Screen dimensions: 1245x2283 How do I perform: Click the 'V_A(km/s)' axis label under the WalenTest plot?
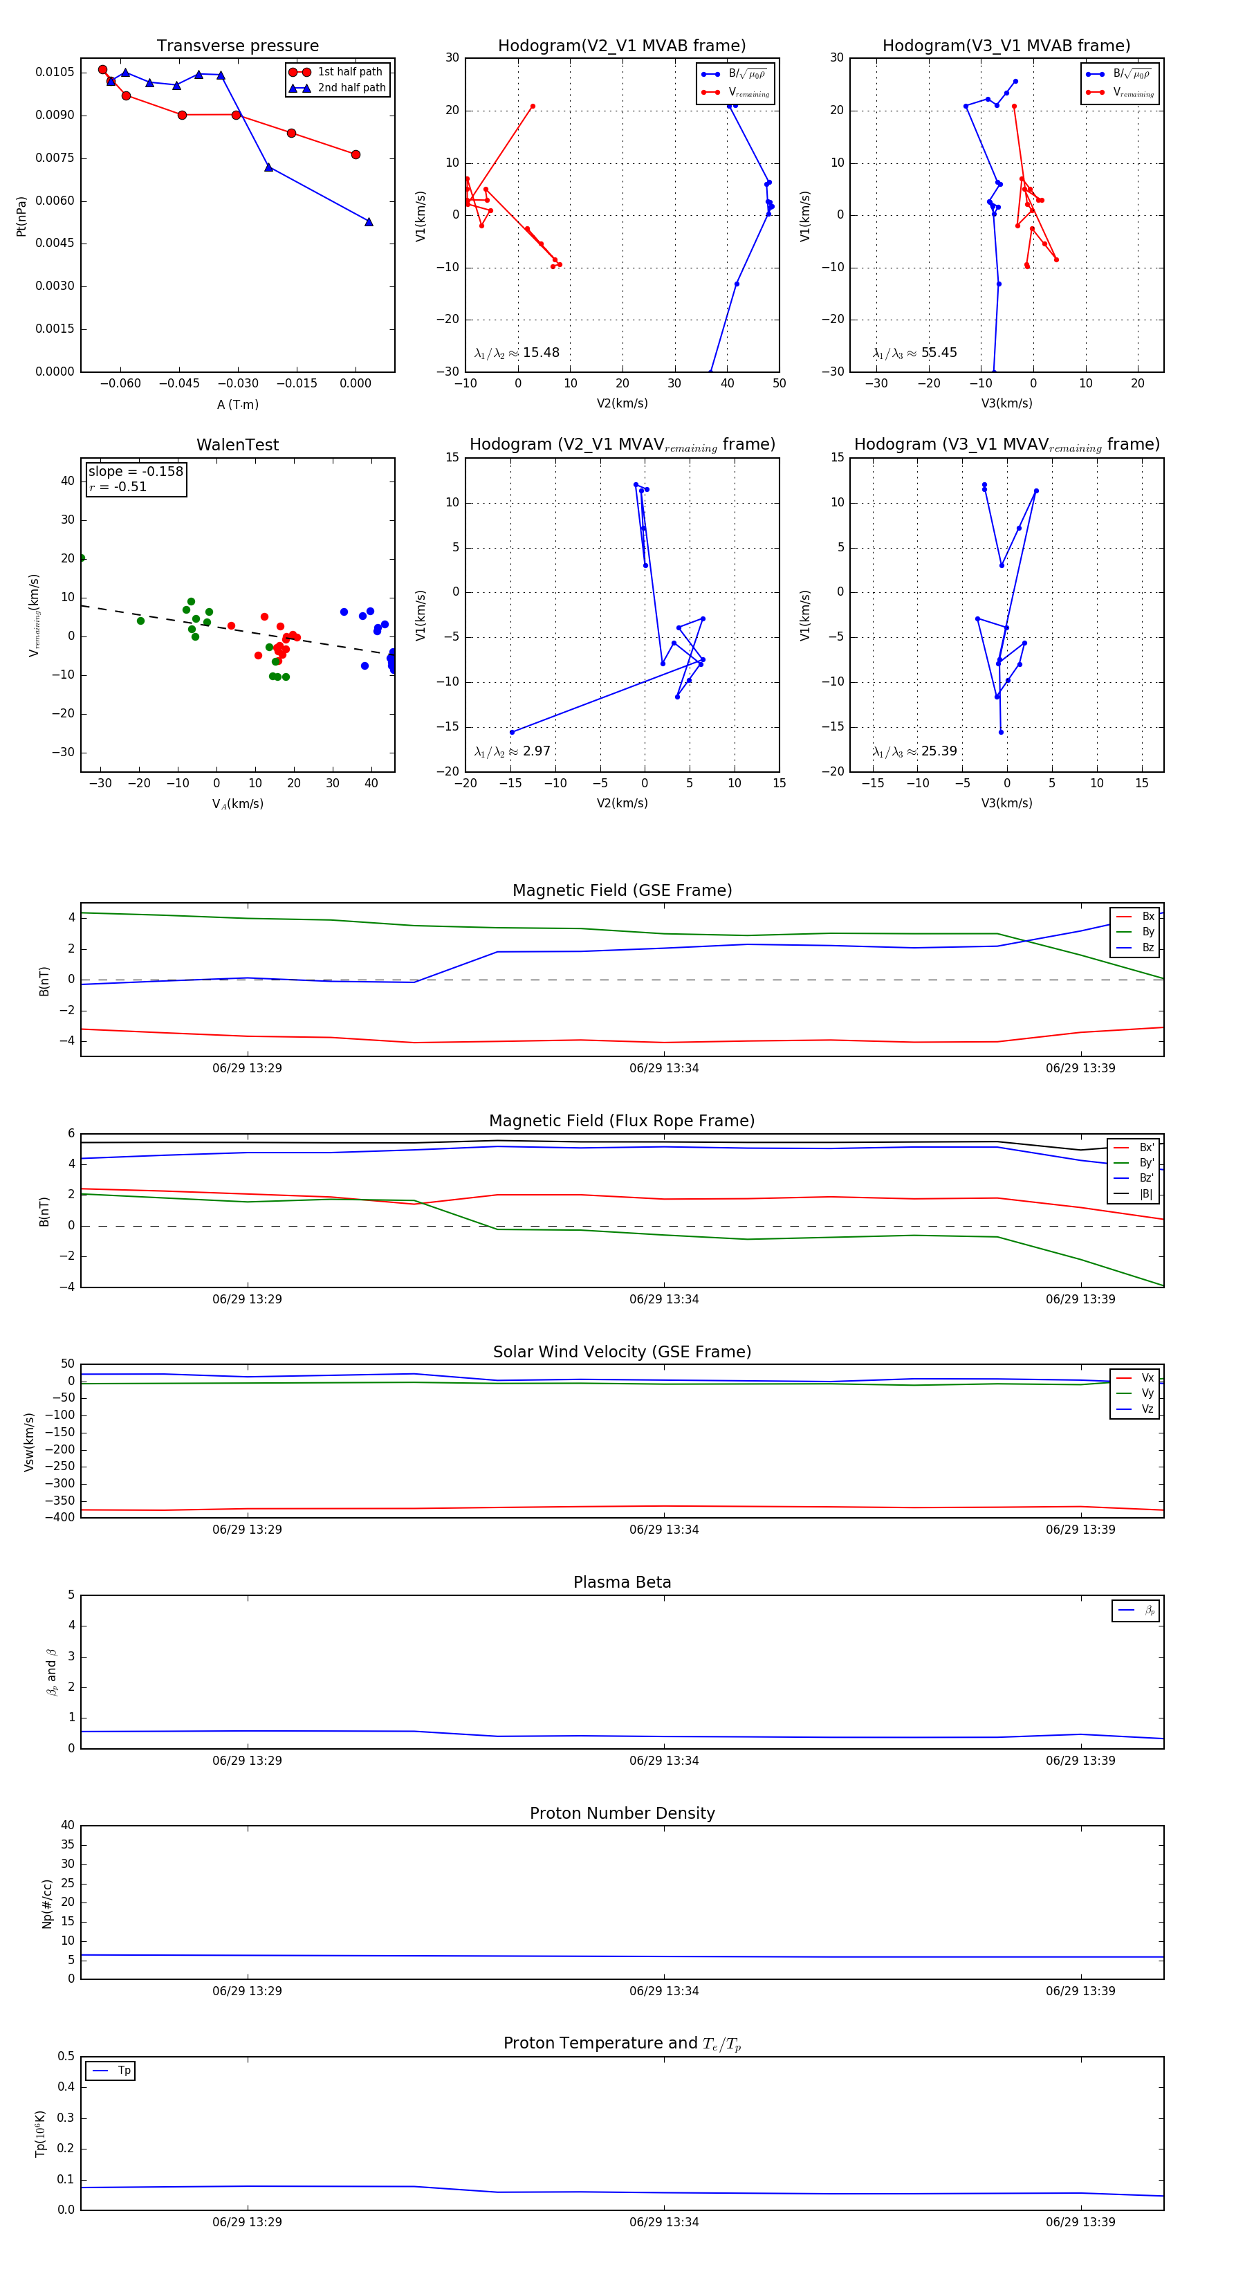(237, 804)
